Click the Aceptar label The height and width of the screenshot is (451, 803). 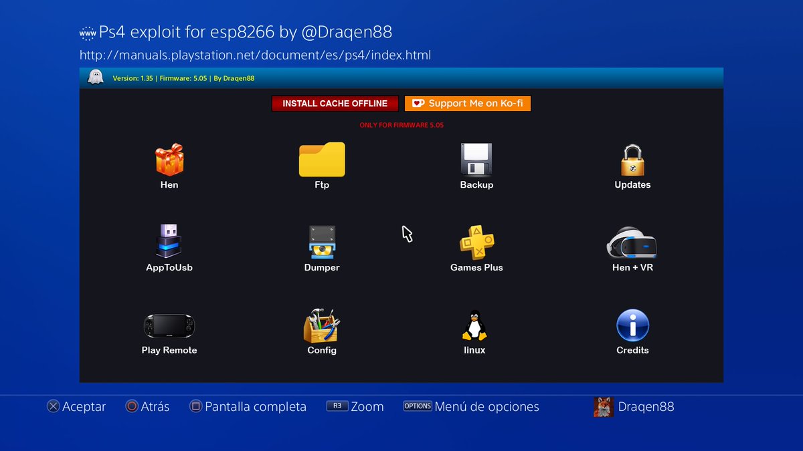pos(84,407)
